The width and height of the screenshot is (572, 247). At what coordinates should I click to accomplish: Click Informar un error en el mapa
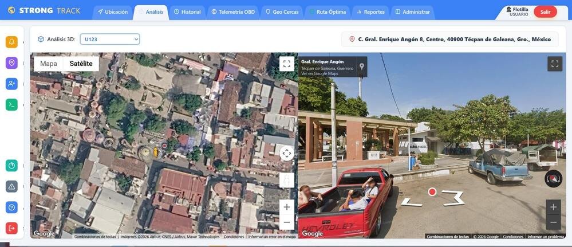[x=272, y=237]
